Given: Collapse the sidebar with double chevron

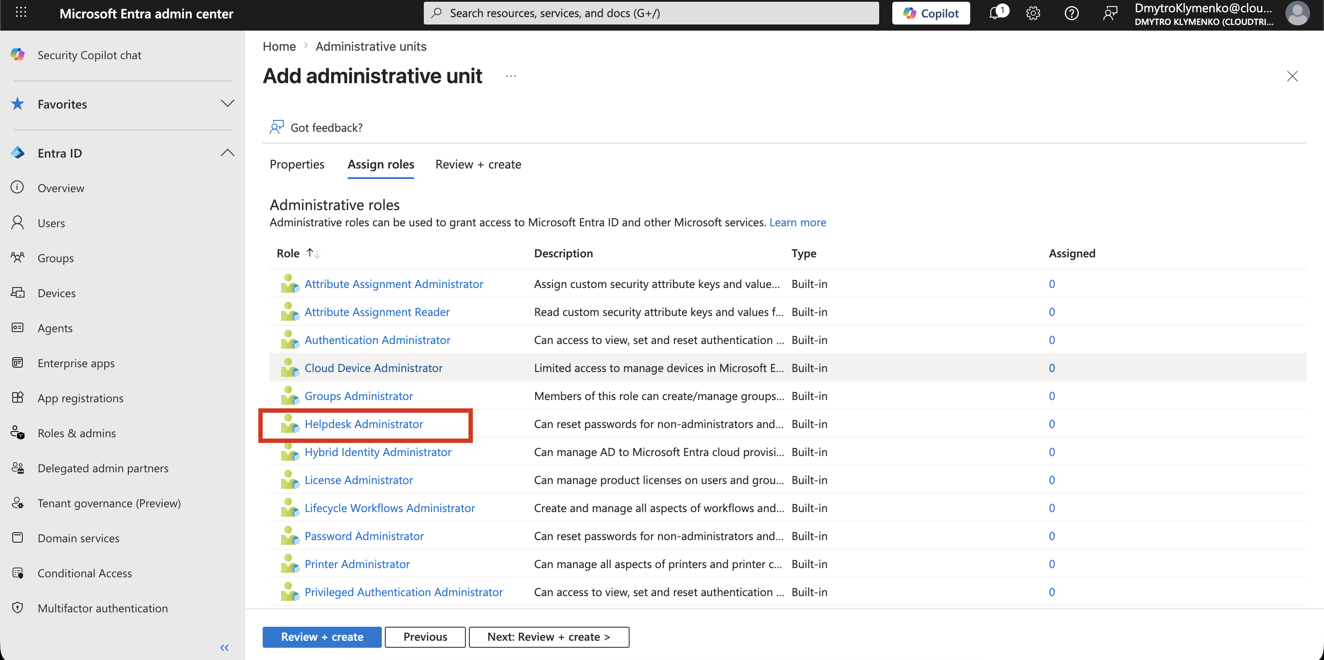Looking at the screenshot, I should [224, 647].
